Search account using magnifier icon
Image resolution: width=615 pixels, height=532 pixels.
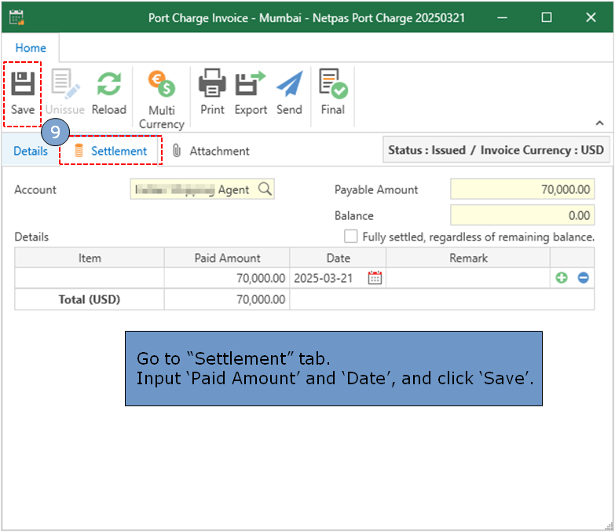click(x=265, y=189)
